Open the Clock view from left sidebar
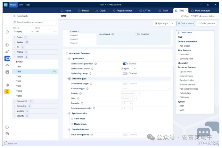222x148 pixels. [x=7, y=52]
